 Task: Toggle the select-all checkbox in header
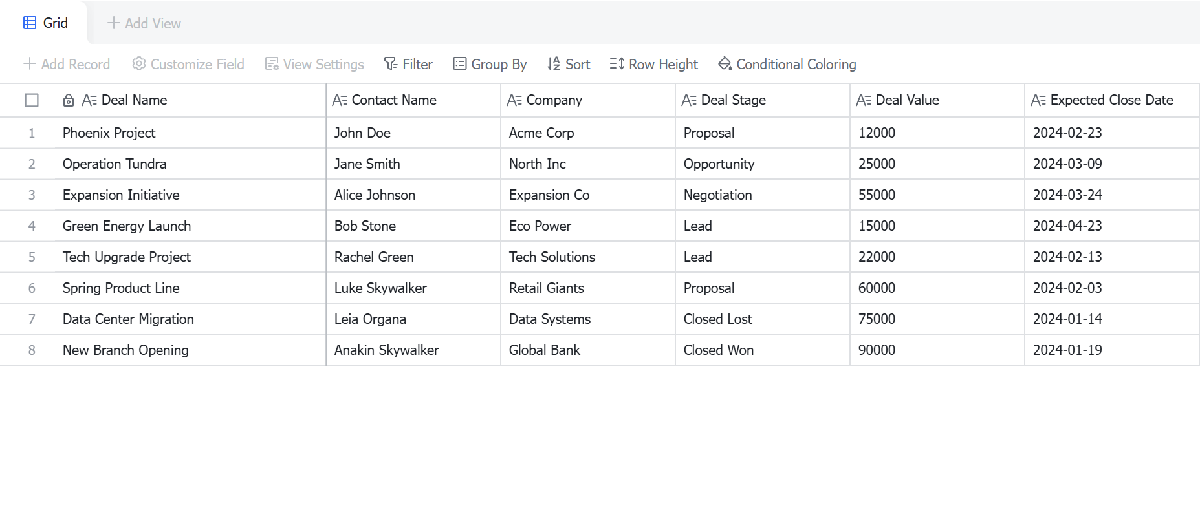click(32, 100)
